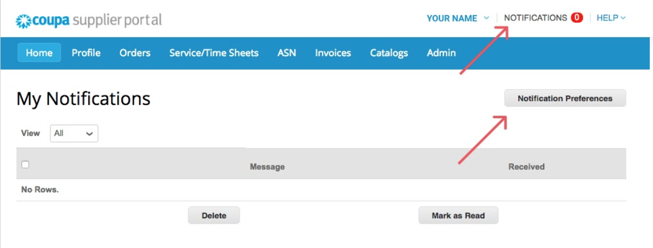Switch to the Profile tab
Image resolution: width=653 pixels, height=248 pixels.
[86, 53]
